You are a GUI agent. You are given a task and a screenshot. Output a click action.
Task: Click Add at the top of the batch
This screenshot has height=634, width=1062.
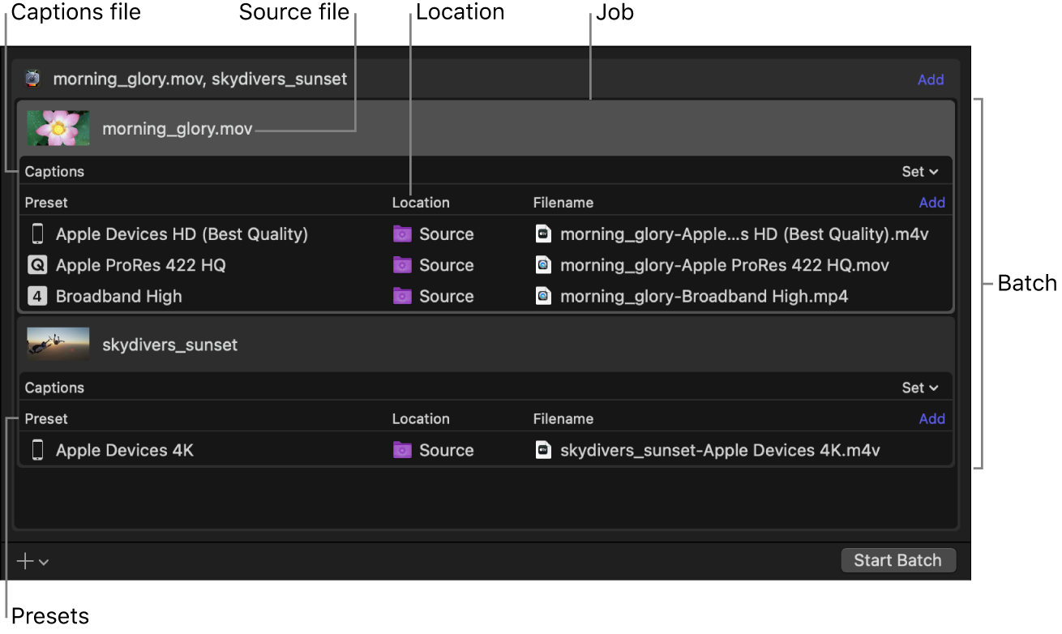coord(931,79)
